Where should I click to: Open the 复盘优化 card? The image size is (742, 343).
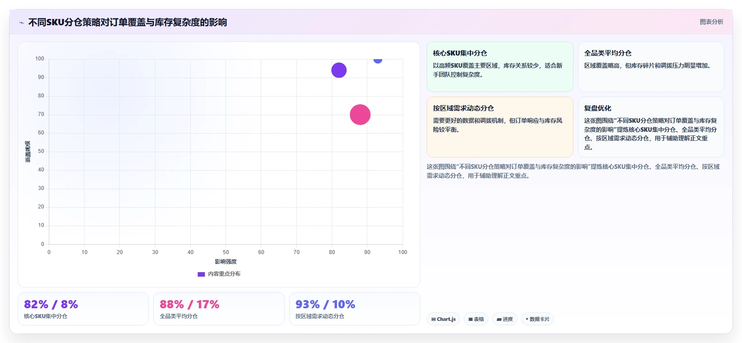651,127
